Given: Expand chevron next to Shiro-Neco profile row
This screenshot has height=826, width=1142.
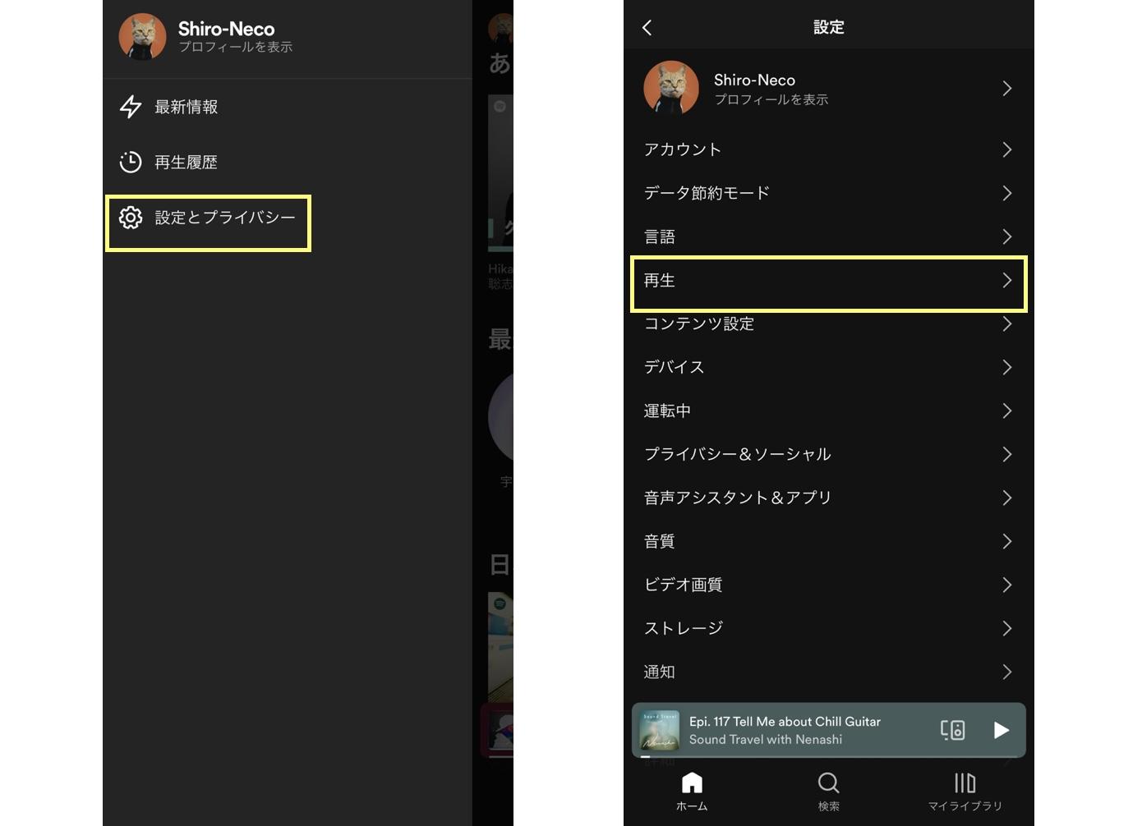Looking at the screenshot, I should click(1007, 88).
